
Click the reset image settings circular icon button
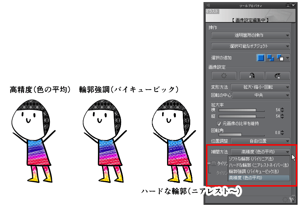coord(224,76)
